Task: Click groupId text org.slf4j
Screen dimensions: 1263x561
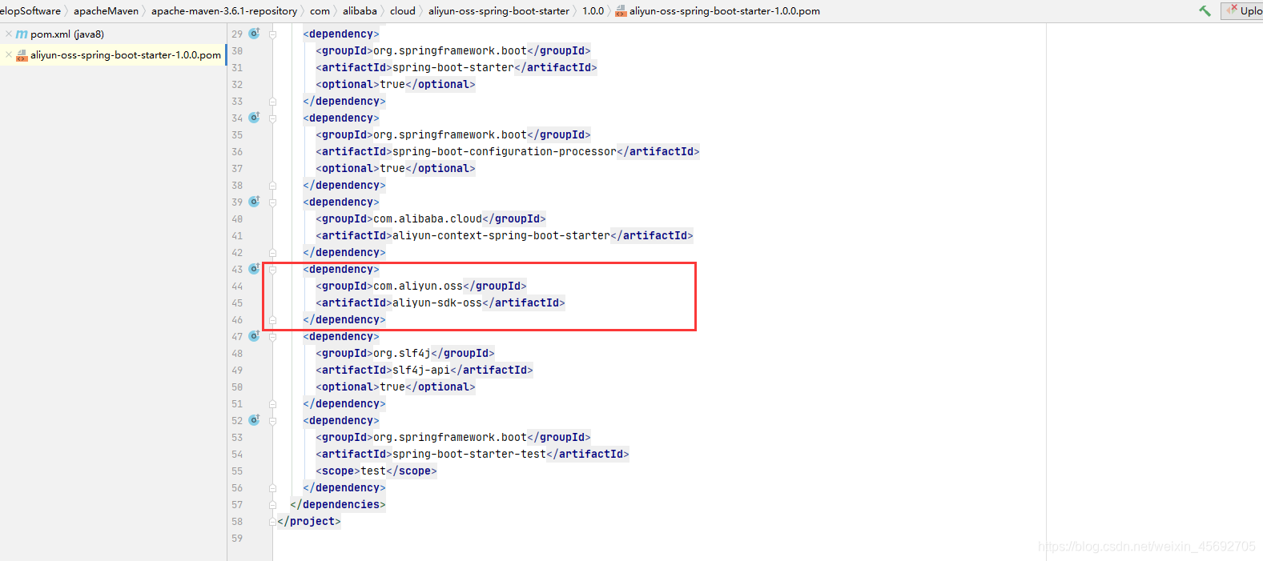Action: tap(402, 353)
